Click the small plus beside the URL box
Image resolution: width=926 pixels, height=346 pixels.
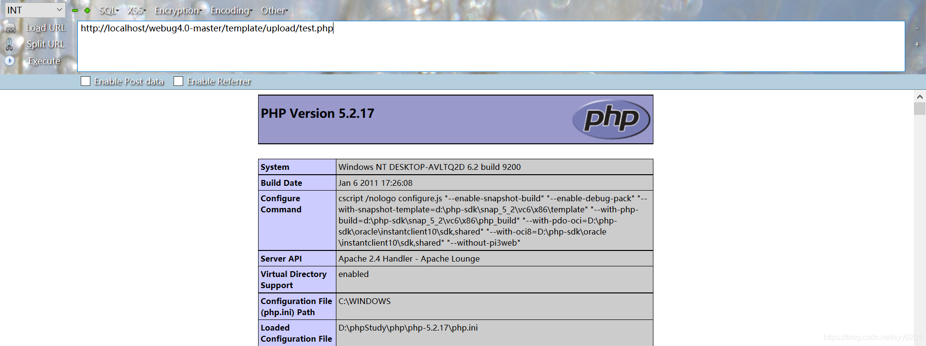coord(917,44)
